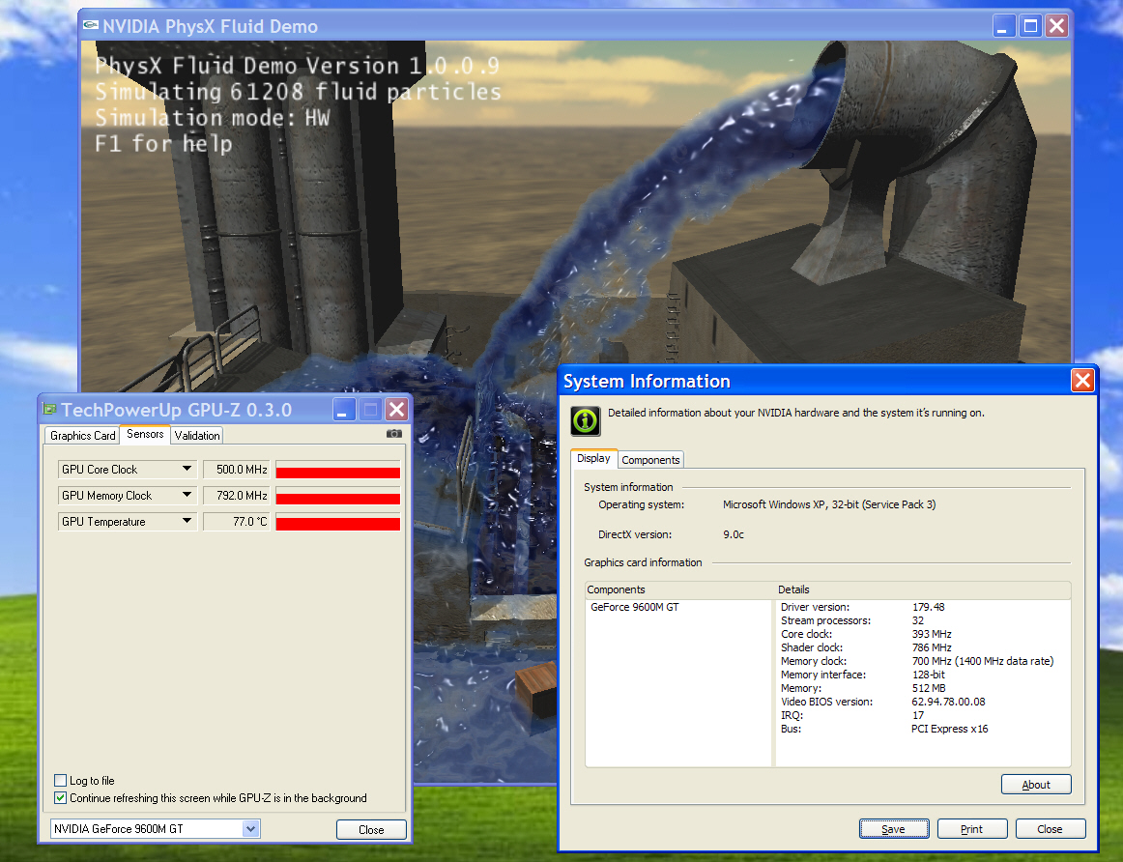
Task: Click the 'Simulating 61208 fluid particles' text
Action: 298,92
